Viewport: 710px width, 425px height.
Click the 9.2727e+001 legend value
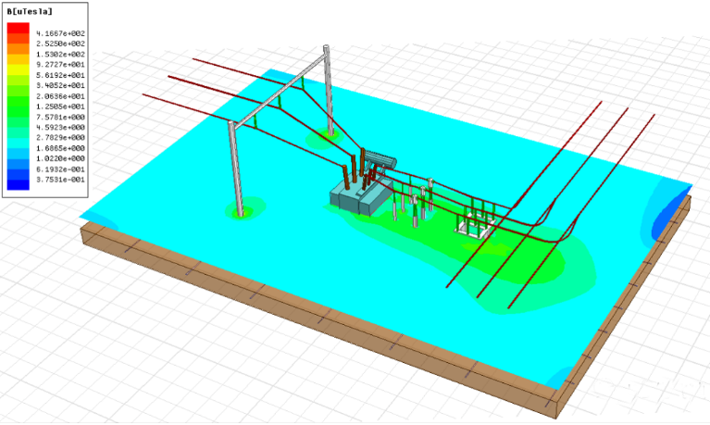61,65
